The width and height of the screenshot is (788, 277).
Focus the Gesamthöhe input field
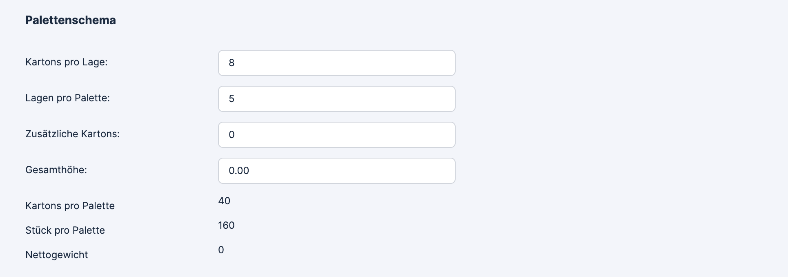tap(336, 170)
